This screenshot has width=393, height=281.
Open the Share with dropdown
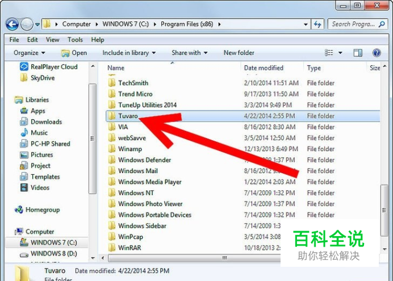pyautogui.click(x=190, y=53)
